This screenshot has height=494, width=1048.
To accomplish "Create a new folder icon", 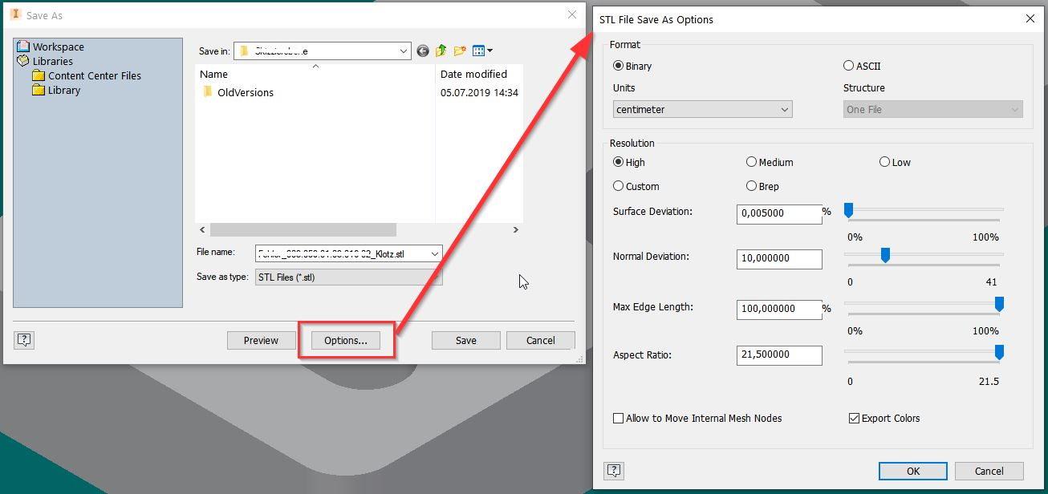I will click(460, 51).
